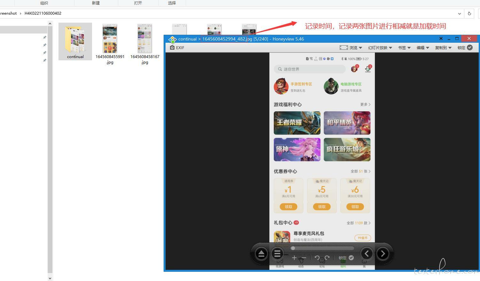Open the 和平精英 banner
This screenshot has width=480, height=281.
347,123
